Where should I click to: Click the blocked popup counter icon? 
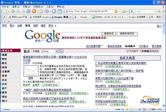[x=144, y=109]
